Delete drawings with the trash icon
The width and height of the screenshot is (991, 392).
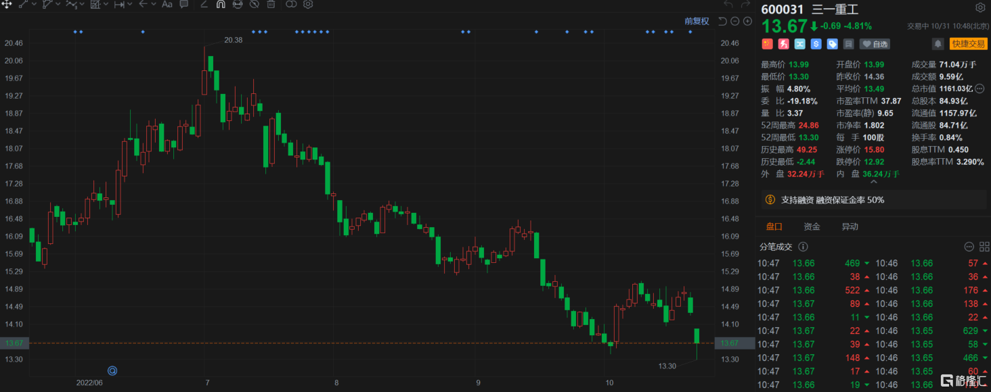click(271, 3)
